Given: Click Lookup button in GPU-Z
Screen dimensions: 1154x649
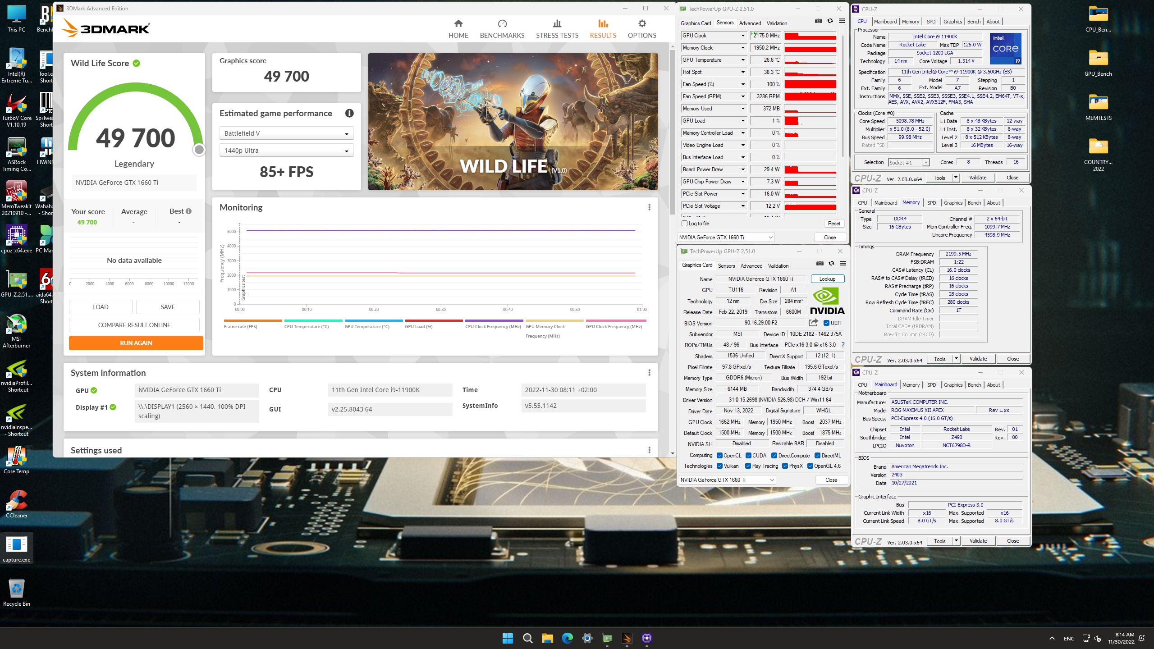Looking at the screenshot, I should [827, 279].
